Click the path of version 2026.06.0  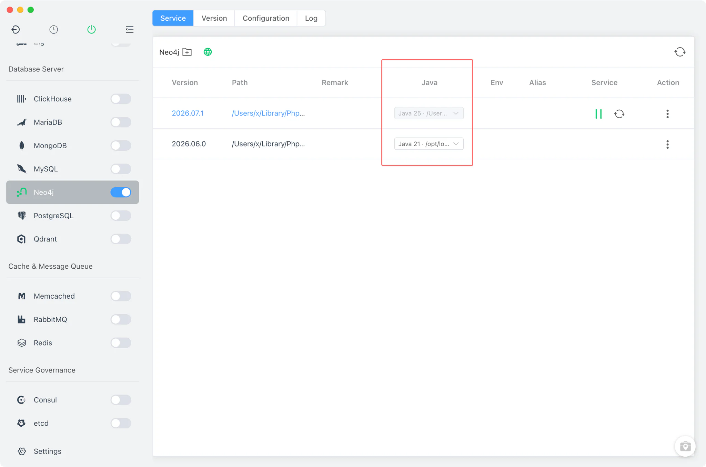click(268, 144)
